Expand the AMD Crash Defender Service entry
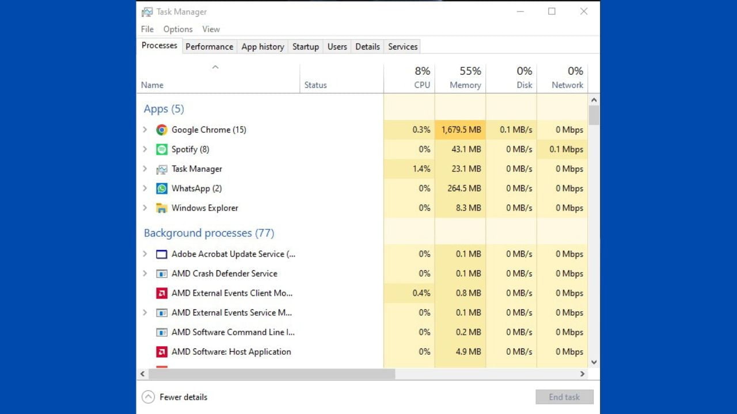 (145, 274)
